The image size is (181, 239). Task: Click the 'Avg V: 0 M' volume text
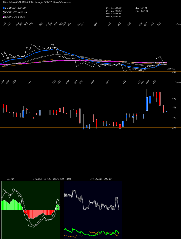(x=141, y=8)
